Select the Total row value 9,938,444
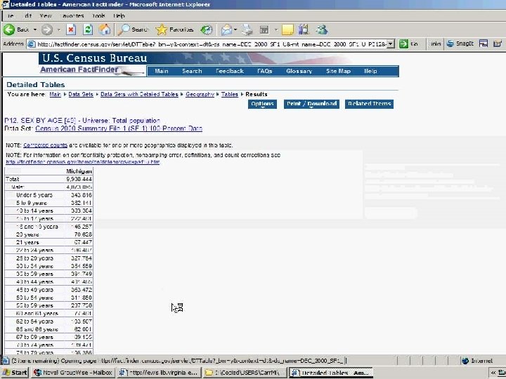Screen dimensions: 506x379 pyautogui.click(x=79, y=179)
